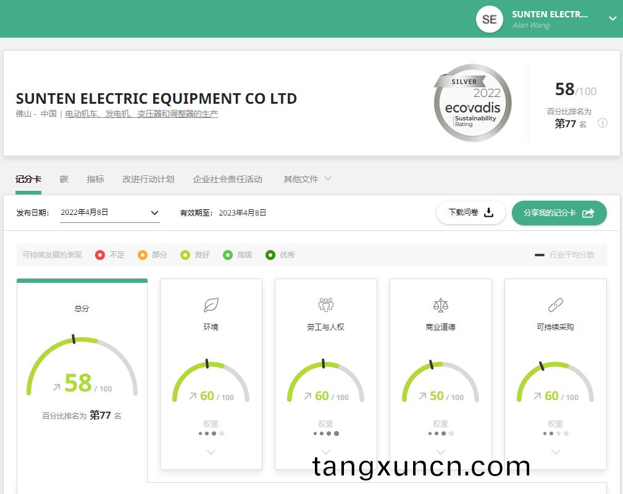Click the 可持续采购 chain link icon

pyautogui.click(x=556, y=305)
